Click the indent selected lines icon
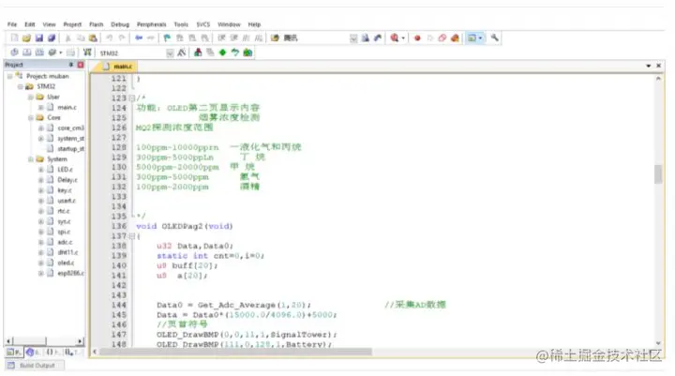 (221, 38)
